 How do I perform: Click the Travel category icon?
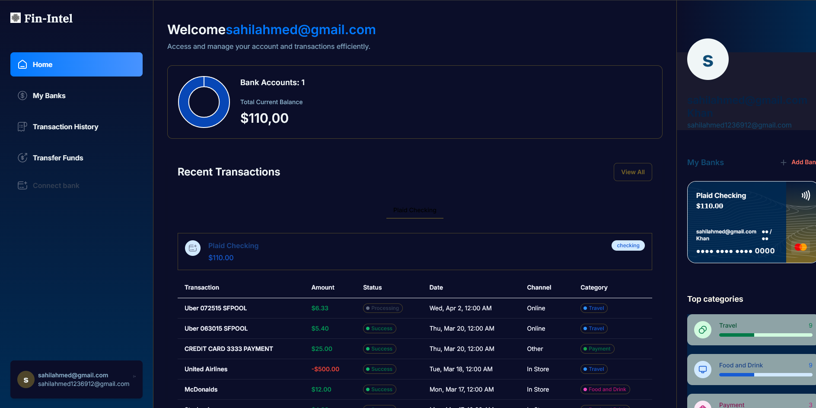703,330
